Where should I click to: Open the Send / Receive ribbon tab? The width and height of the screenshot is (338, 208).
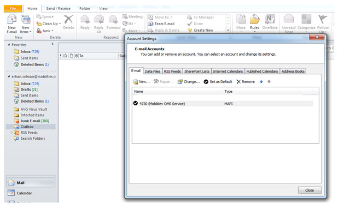click(58, 9)
